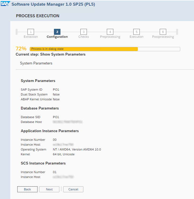194x199 pixels.
Task: Open roadmap step 5 Execution
Action: click(137, 32)
